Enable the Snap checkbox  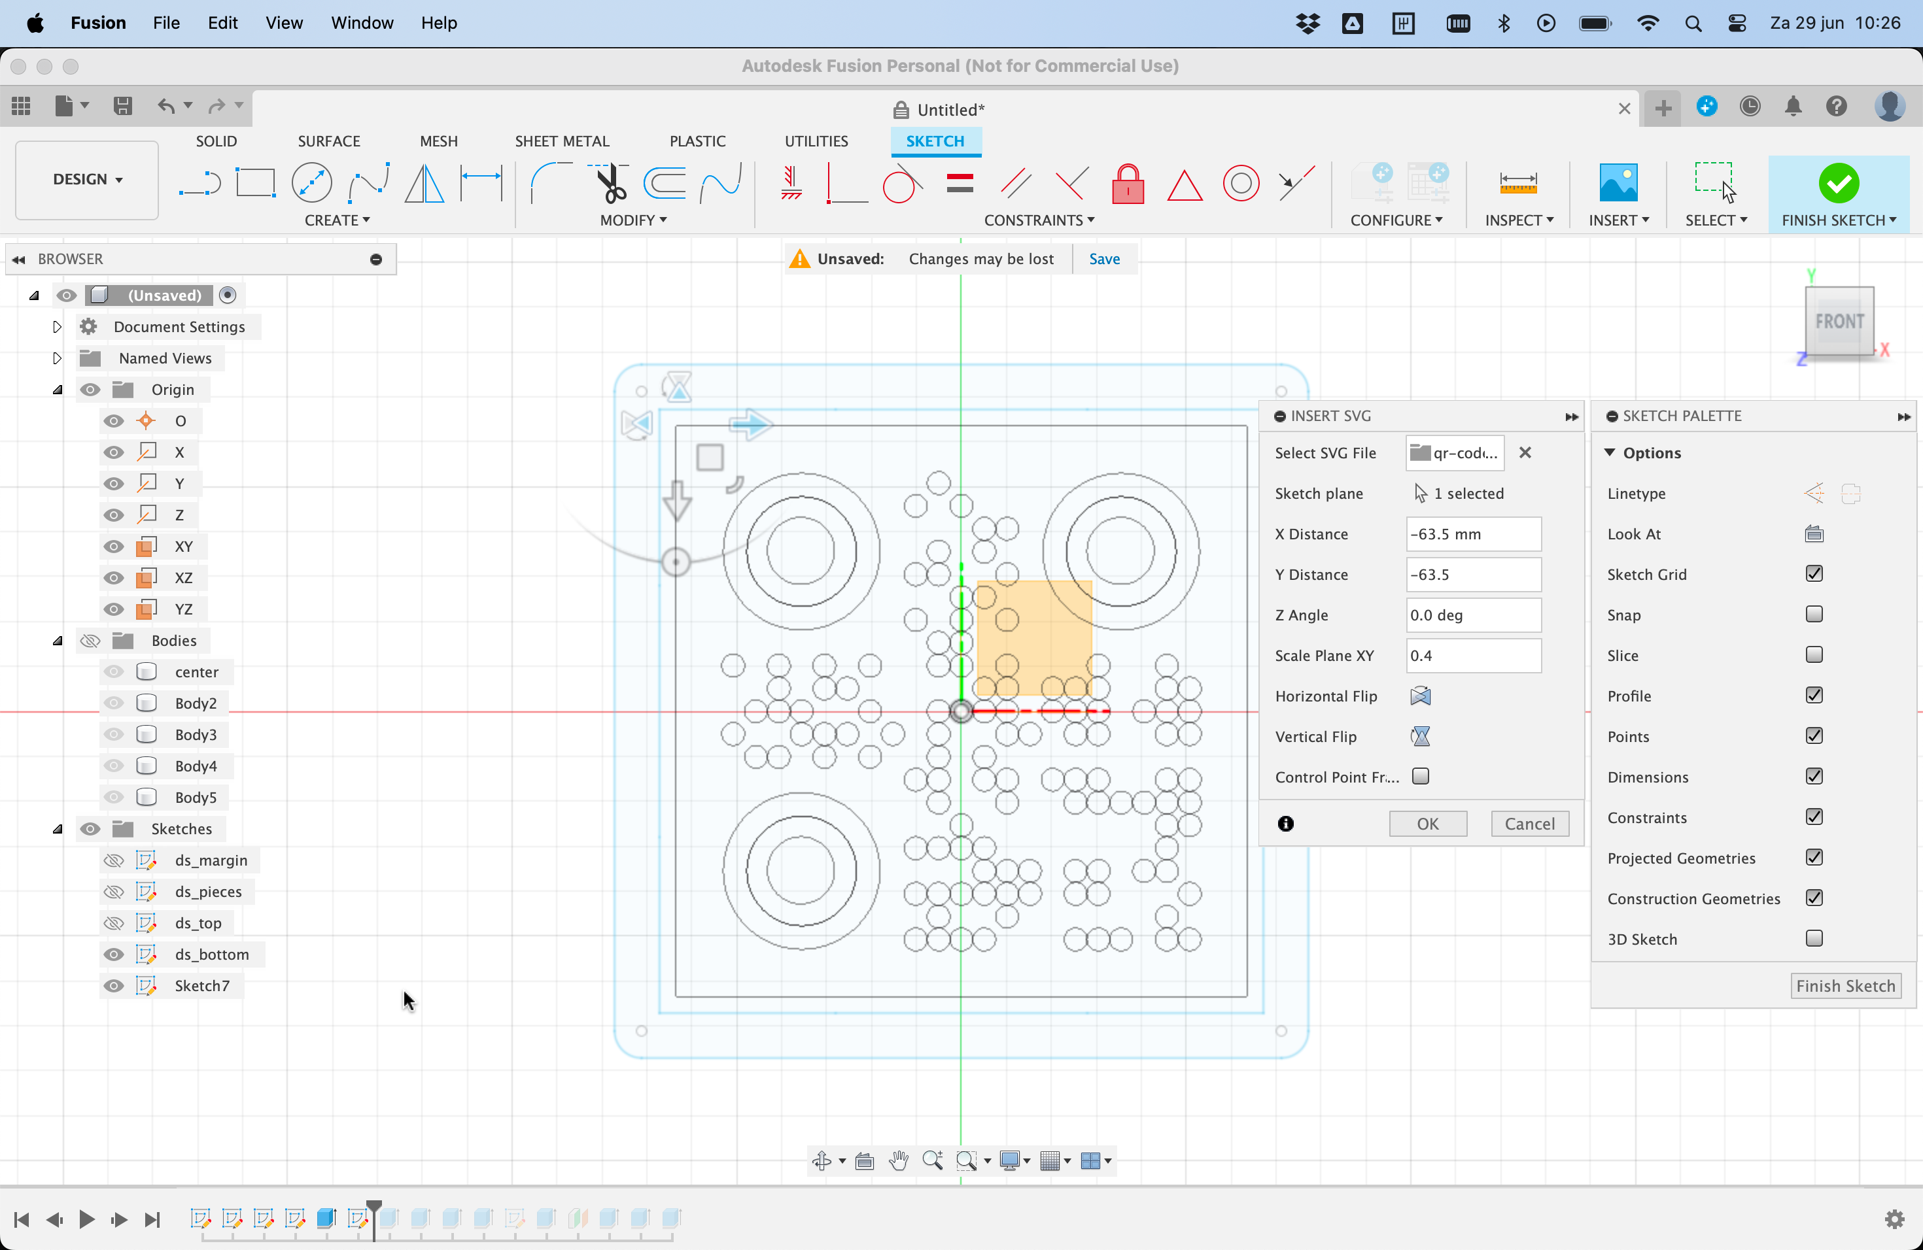[x=1814, y=615]
